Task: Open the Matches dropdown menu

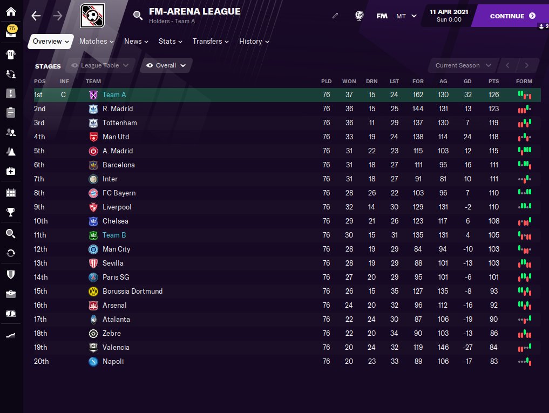Action: point(96,42)
